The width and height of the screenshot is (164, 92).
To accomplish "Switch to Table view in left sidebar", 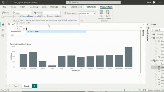I will [x=3, y=30].
